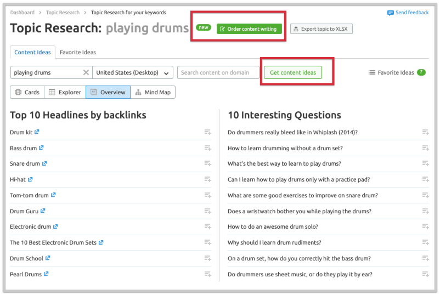Image resolution: width=440 pixels, height=295 pixels.
Task: Go to Topic Research breadcrumb
Action: 63,13
